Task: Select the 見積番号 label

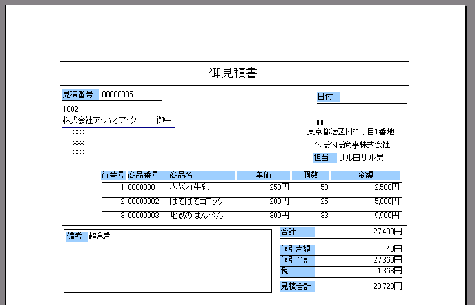Action: tap(81, 95)
